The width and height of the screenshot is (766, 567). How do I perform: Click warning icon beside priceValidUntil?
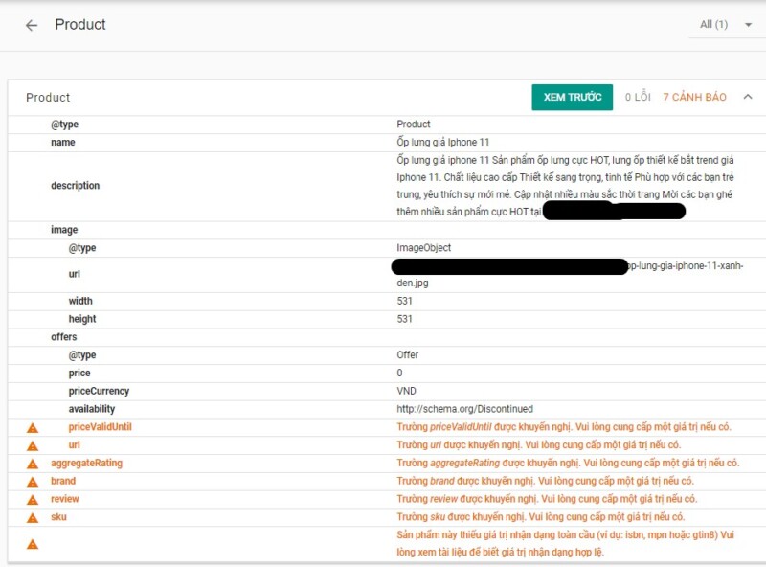click(x=32, y=427)
